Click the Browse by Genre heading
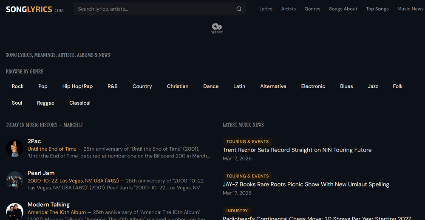This screenshot has width=425, height=220. click(25, 71)
